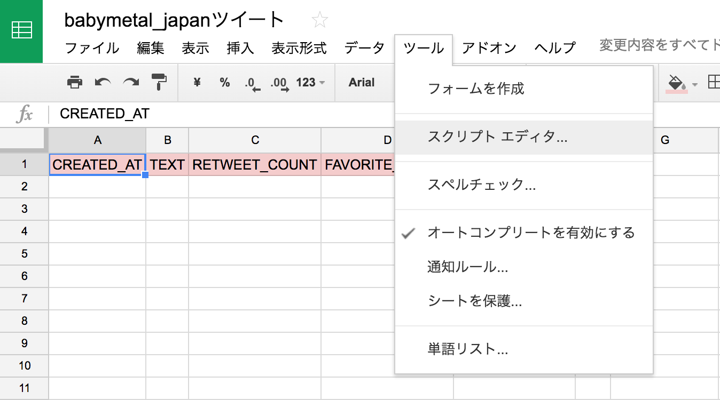
Task: Decrease decimal places
Action: pos(252,83)
